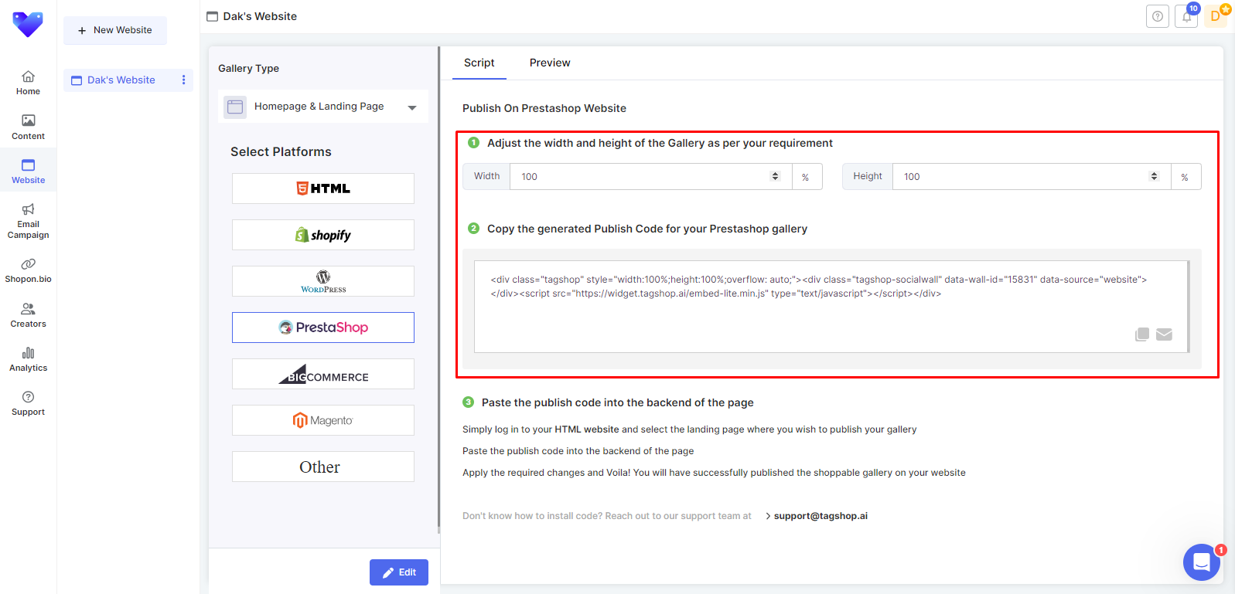
Task: Click the New Website button
Action: click(x=115, y=30)
